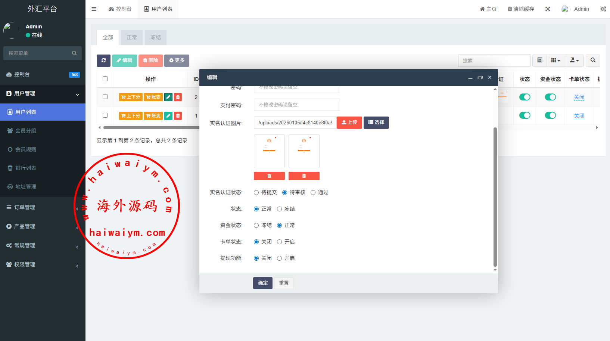Viewport: 610px width, 341px height.
Task: Select the 通过 radio for verification status
Action: (x=313, y=193)
